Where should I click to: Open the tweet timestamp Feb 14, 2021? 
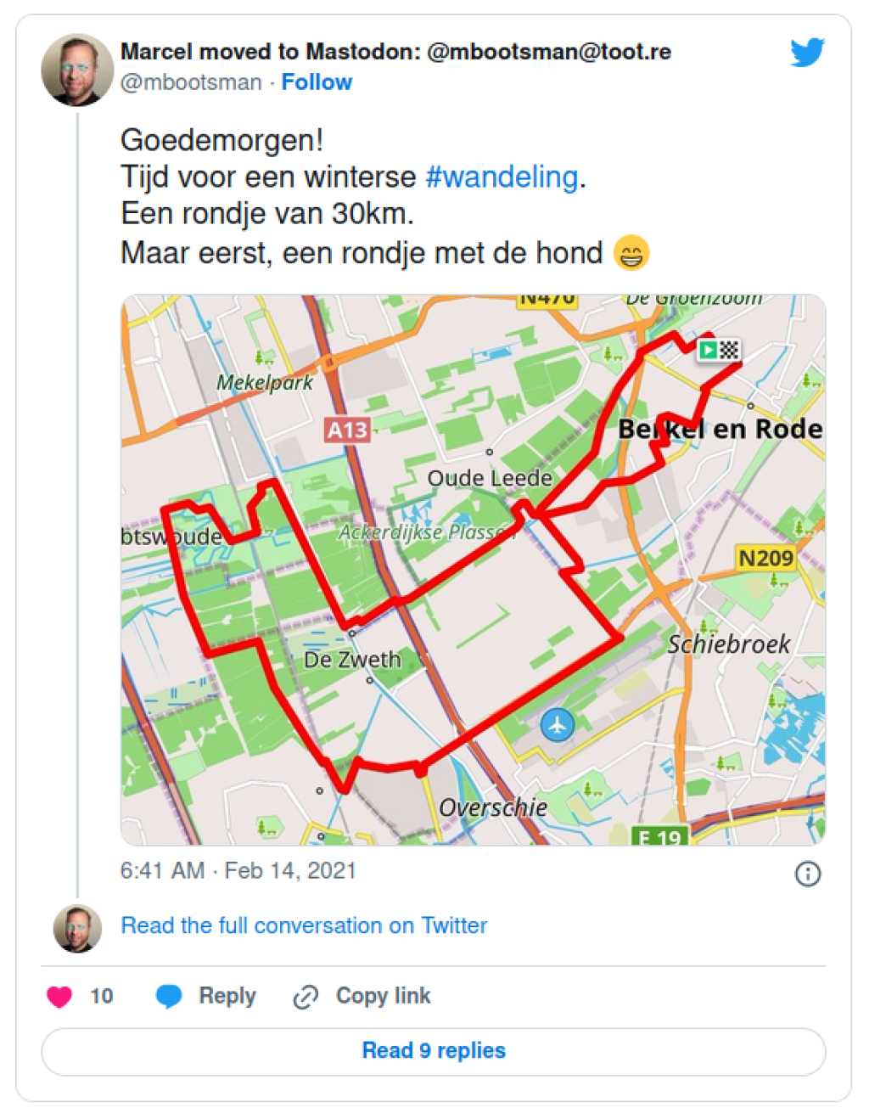tap(238, 870)
